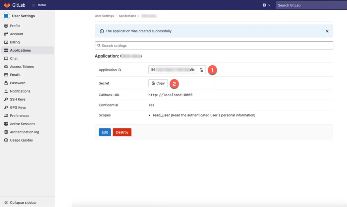Click the Copy button for Secret

click(158, 83)
